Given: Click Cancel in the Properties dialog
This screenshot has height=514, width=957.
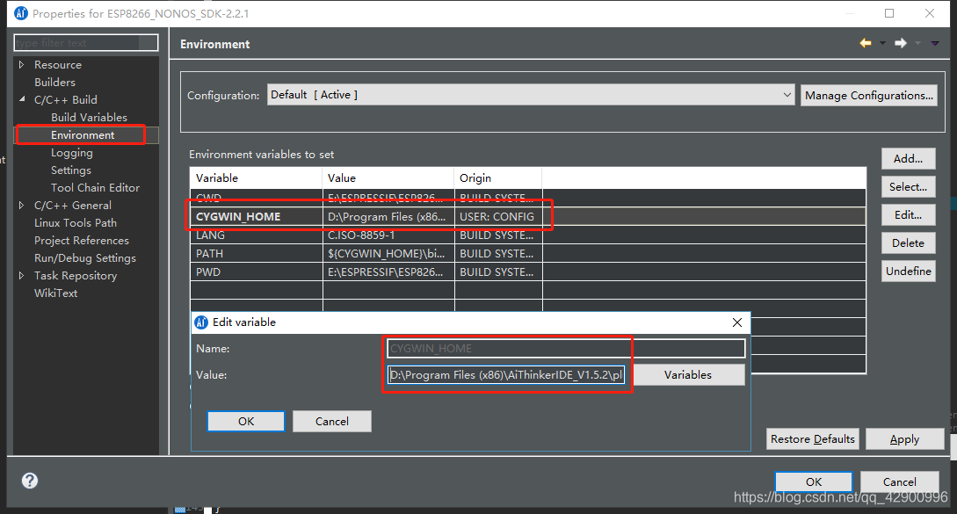Looking at the screenshot, I should click(900, 481).
